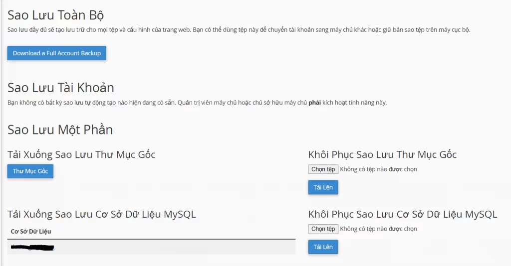Click Tải Lên under MySQL database restore
Image resolution: width=511 pixels, height=266 pixels.
[323, 247]
